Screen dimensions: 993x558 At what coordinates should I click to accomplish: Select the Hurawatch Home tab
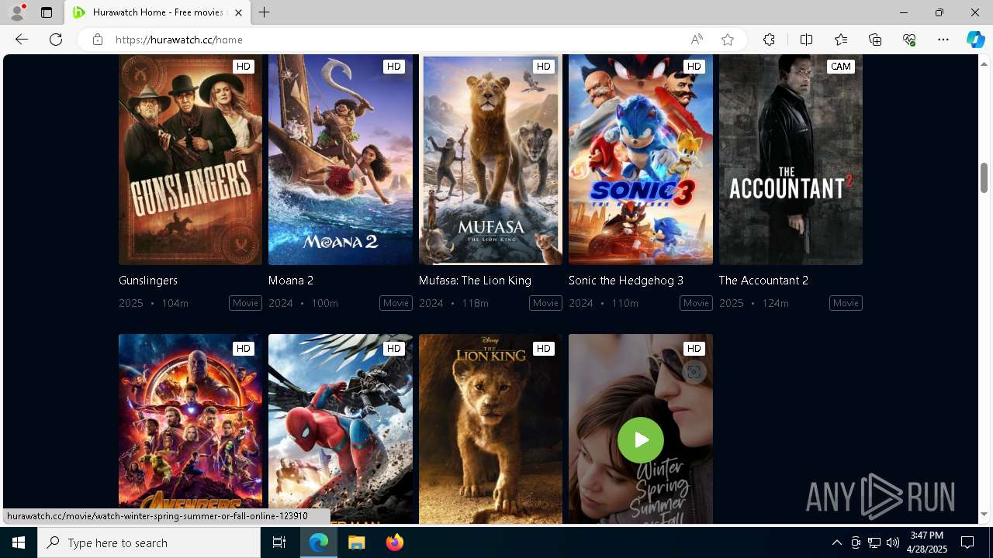click(157, 12)
